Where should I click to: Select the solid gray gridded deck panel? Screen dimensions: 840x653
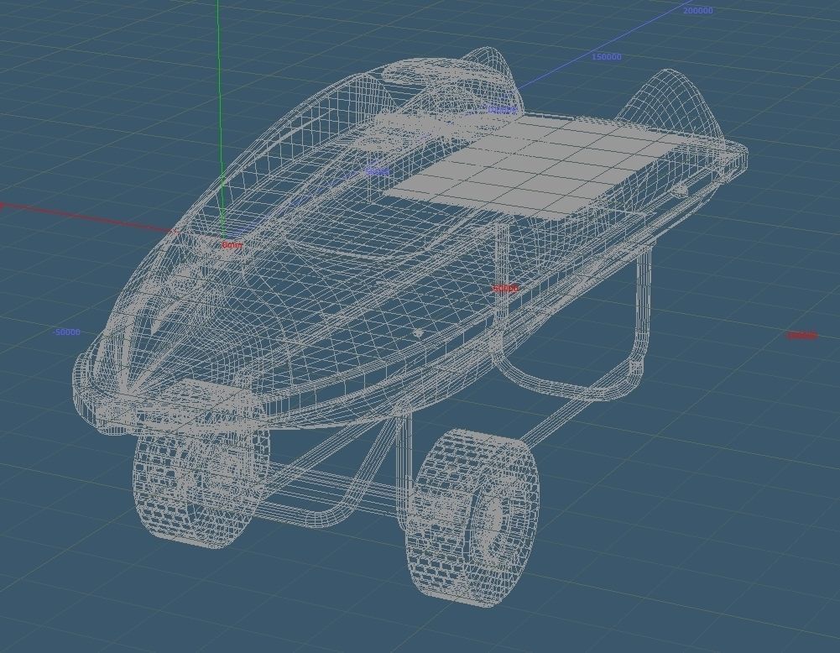pos(535,167)
